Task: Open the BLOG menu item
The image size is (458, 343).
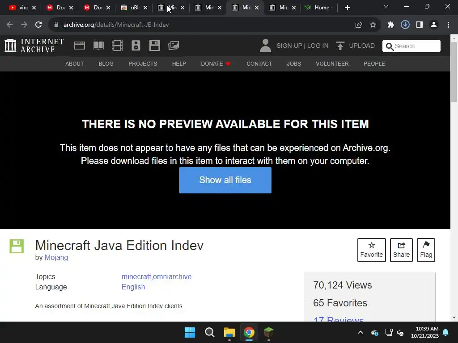Action: pos(106,63)
